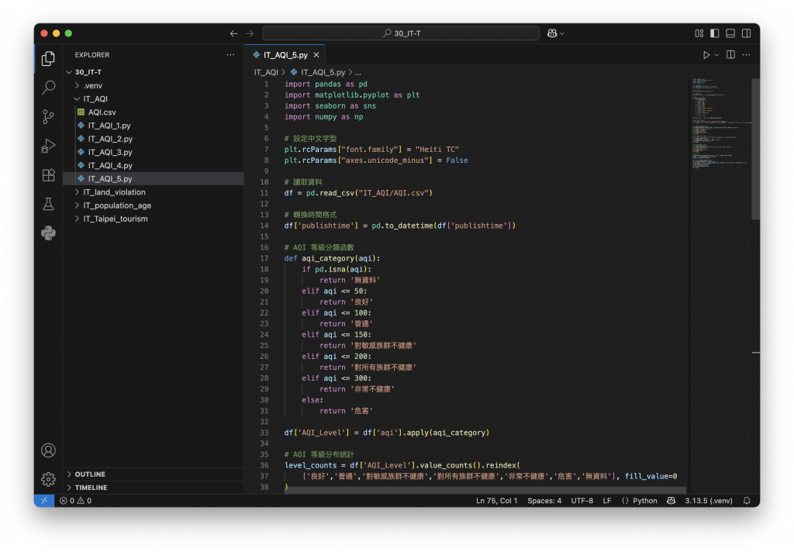Go back with the left arrow
794x552 pixels.
coord(233,33)
